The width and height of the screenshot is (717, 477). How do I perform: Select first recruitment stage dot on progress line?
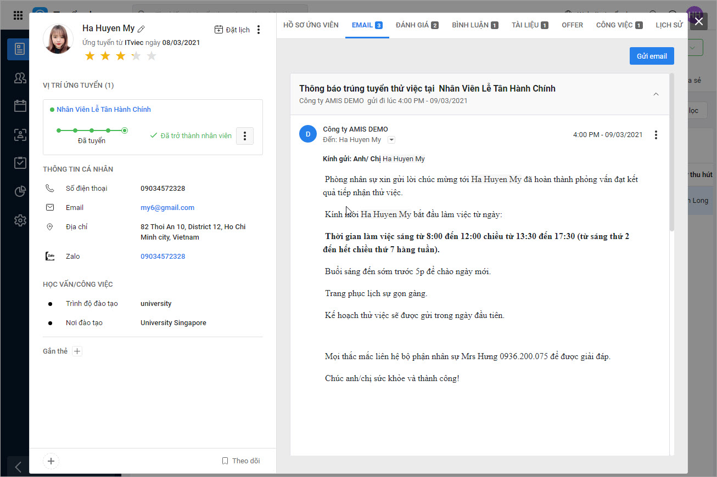click(58, 130)
